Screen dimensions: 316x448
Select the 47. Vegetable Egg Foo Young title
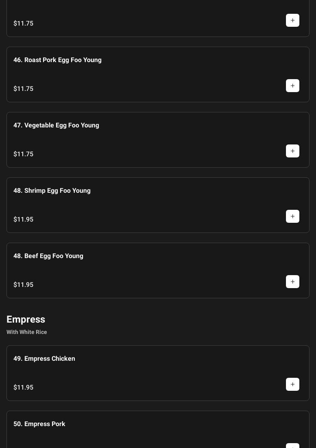(x=56, y=125)
